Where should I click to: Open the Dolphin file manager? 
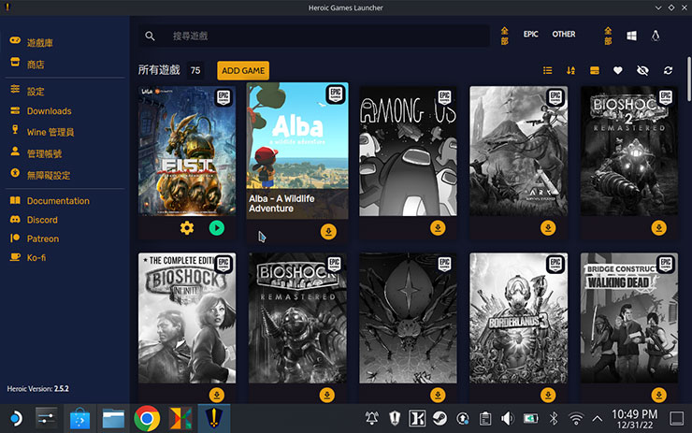113,418
